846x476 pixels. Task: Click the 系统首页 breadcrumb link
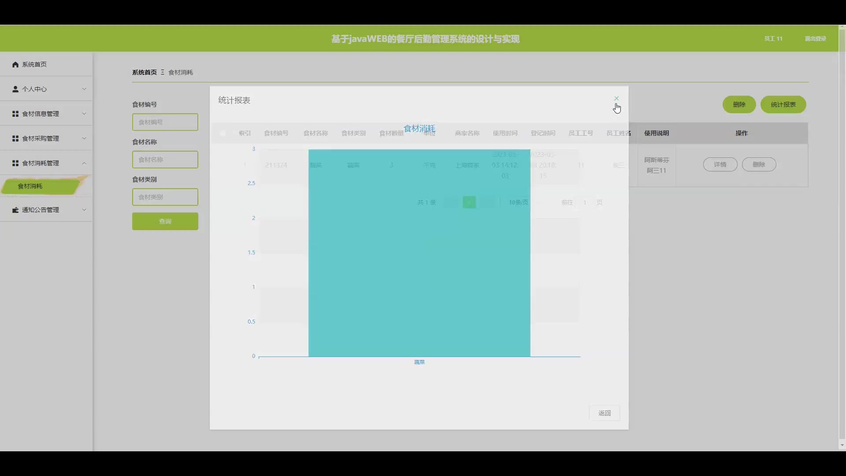pos(145,72)
